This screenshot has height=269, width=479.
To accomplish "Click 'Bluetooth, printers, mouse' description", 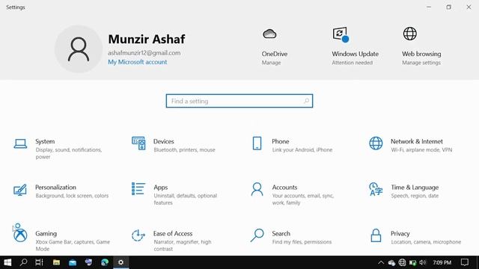I will (x=185, y=149).
